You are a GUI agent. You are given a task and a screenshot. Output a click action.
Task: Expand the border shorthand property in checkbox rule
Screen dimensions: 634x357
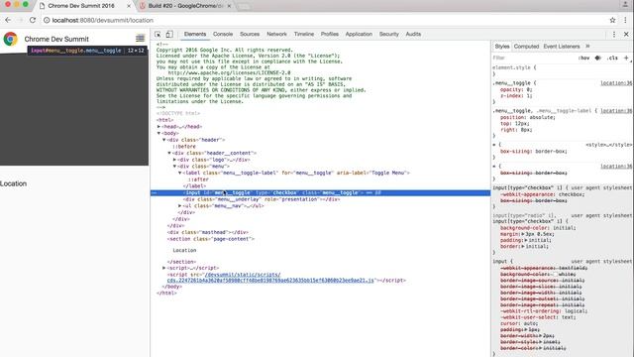click(523, 246)
